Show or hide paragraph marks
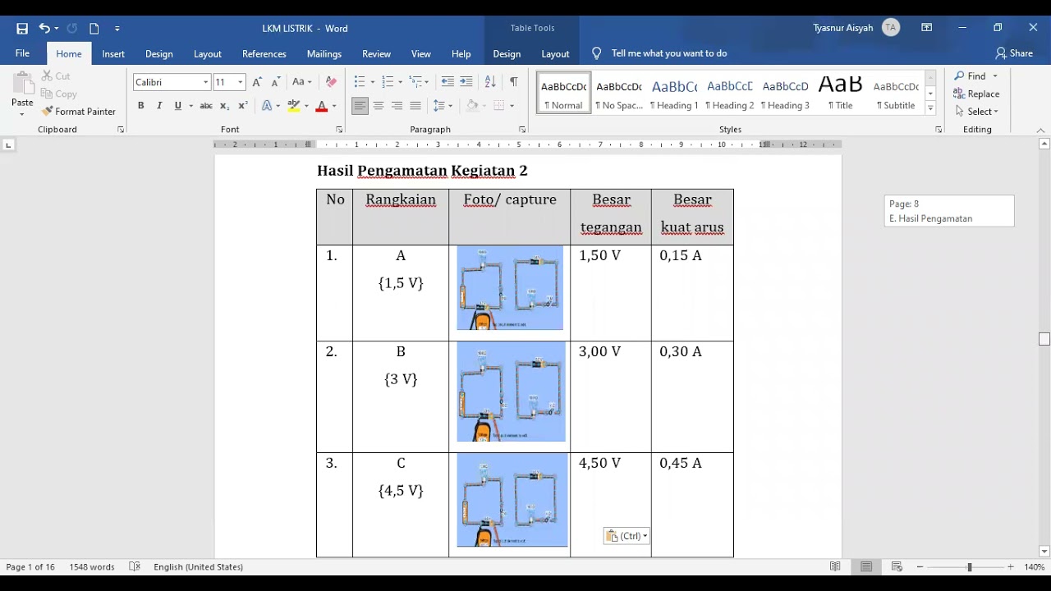 tap(513, 82)
